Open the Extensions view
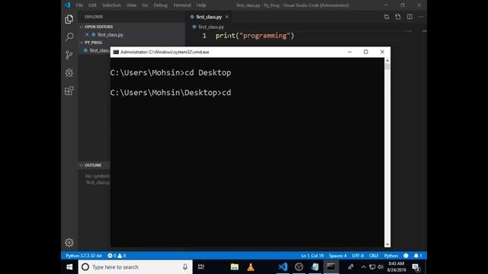488x274 pixels. (69, 91)
